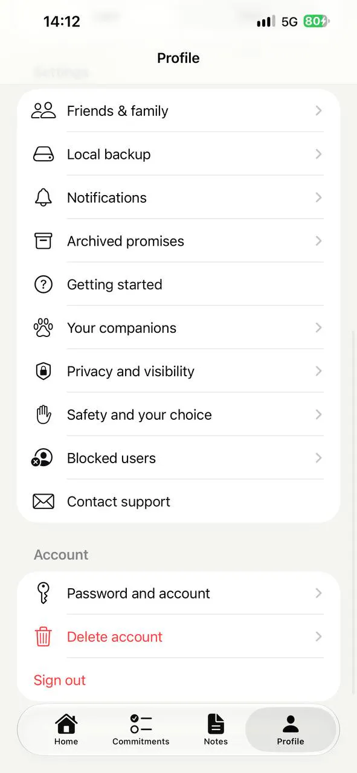Switch to the Commitments tab
357x773 pixels.
tap(141, 730)
